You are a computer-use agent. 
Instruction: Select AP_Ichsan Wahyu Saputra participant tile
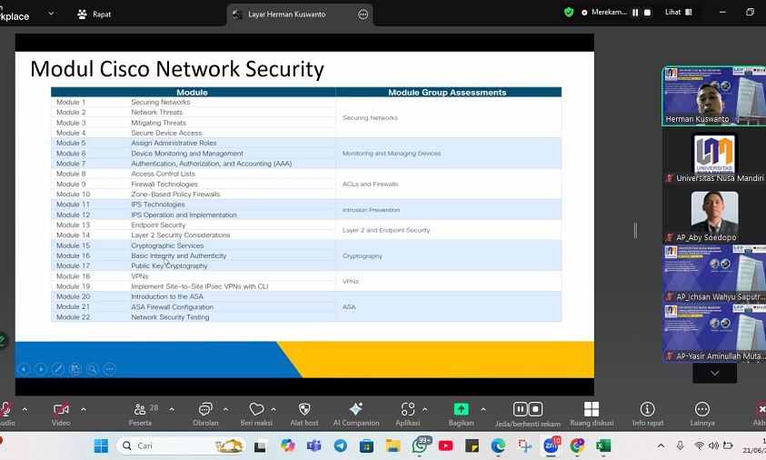(714, 274)
